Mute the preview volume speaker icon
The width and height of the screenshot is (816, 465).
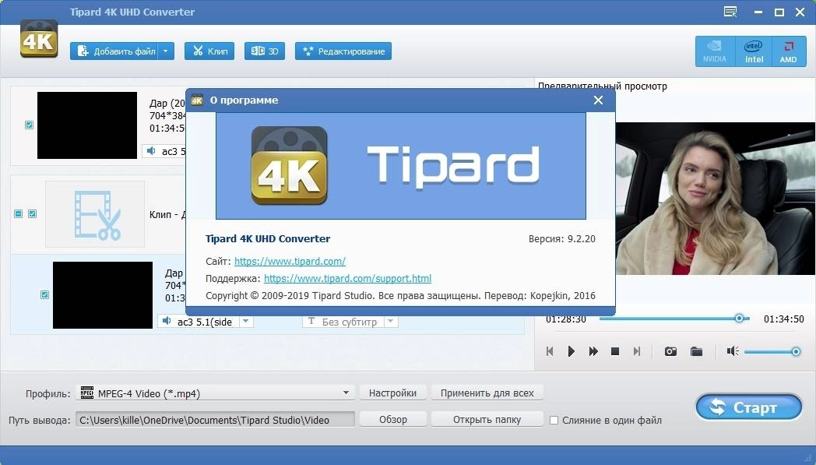pyautogui.click(x=733, y=351)
